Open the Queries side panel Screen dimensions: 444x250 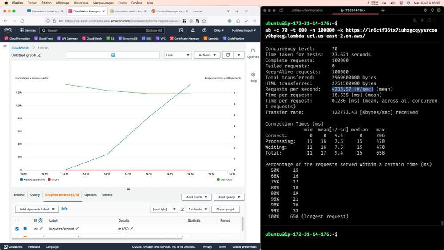(x=253, y=53)
